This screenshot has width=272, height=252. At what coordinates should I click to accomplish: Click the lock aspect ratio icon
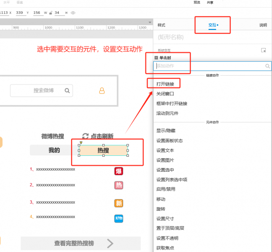point(51,13)
